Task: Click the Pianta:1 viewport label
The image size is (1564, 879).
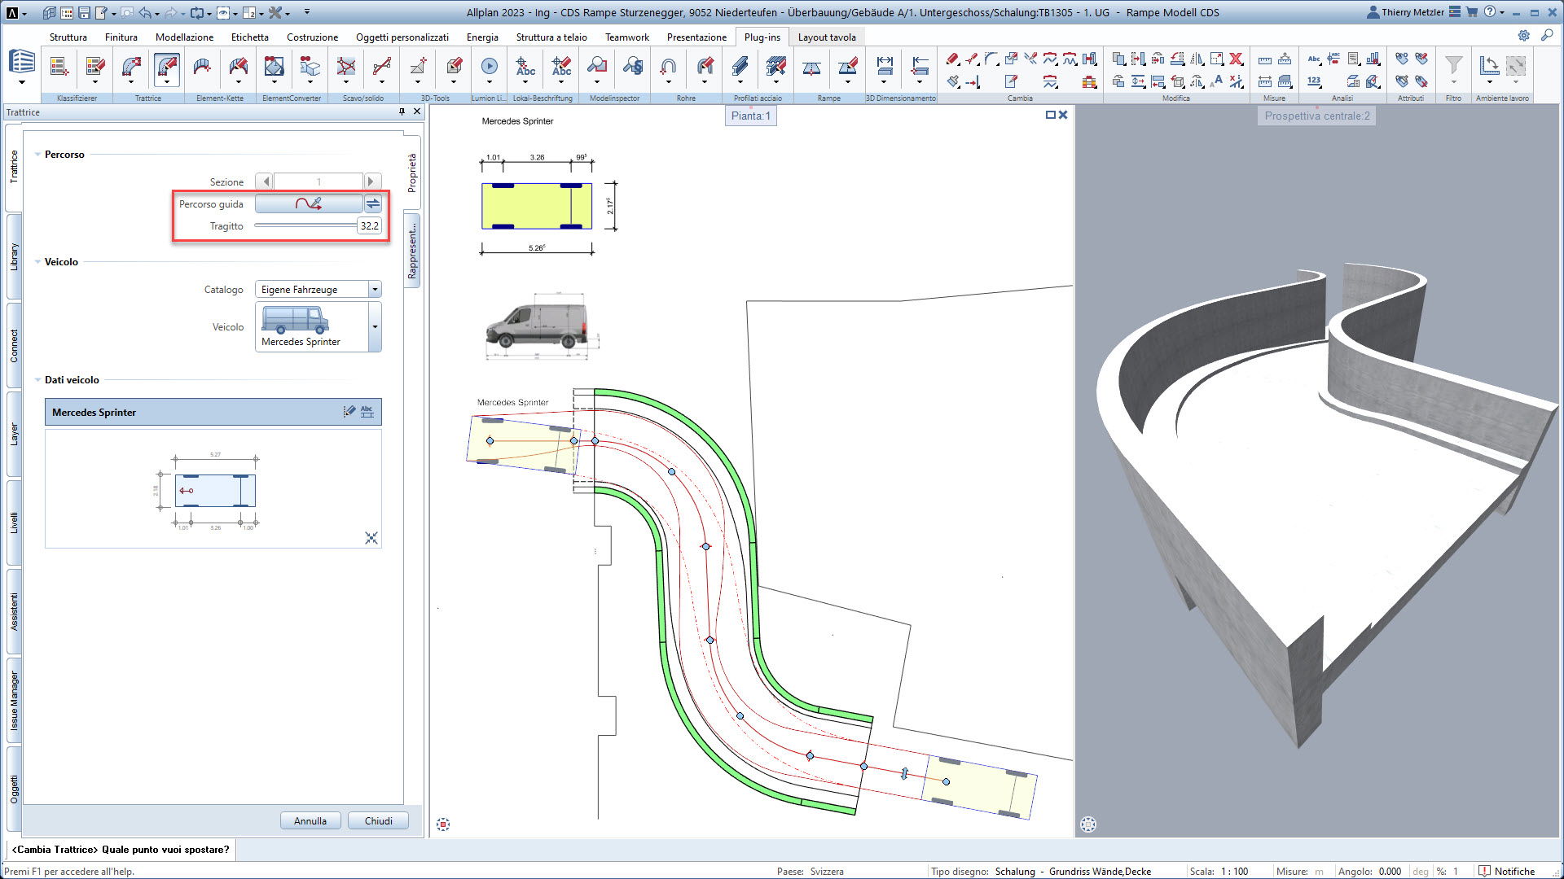Action: click(750, 116)
